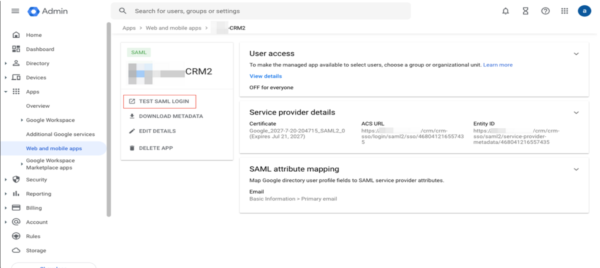
Task: Go to Home in sidebar
Action: click(34, 35)
